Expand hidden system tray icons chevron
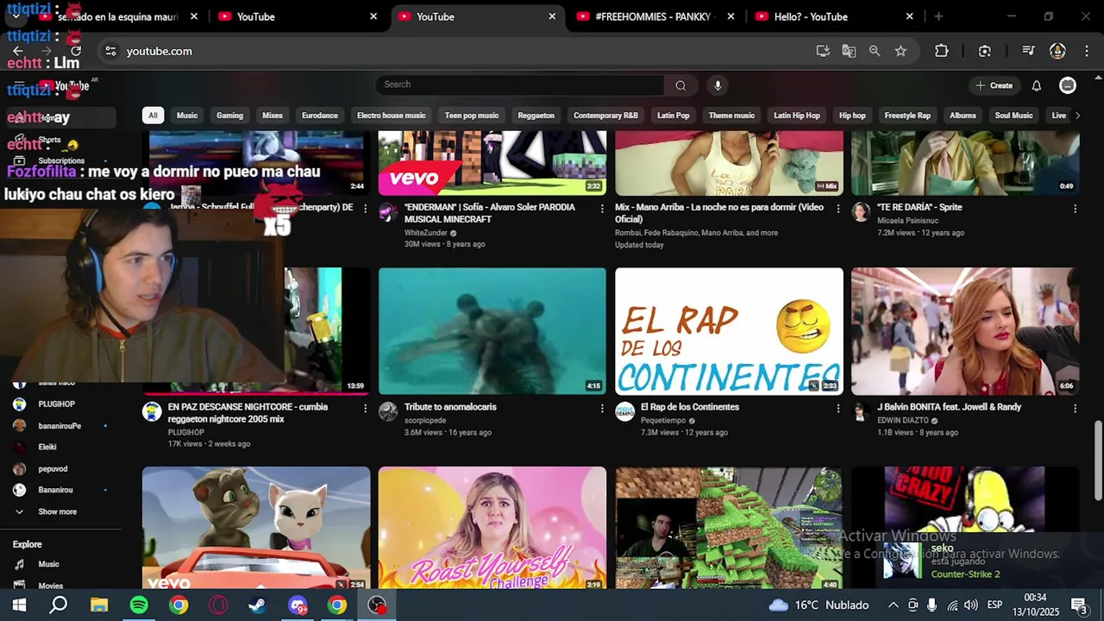This screenshot has width=1104, height=621. [893, 605]
